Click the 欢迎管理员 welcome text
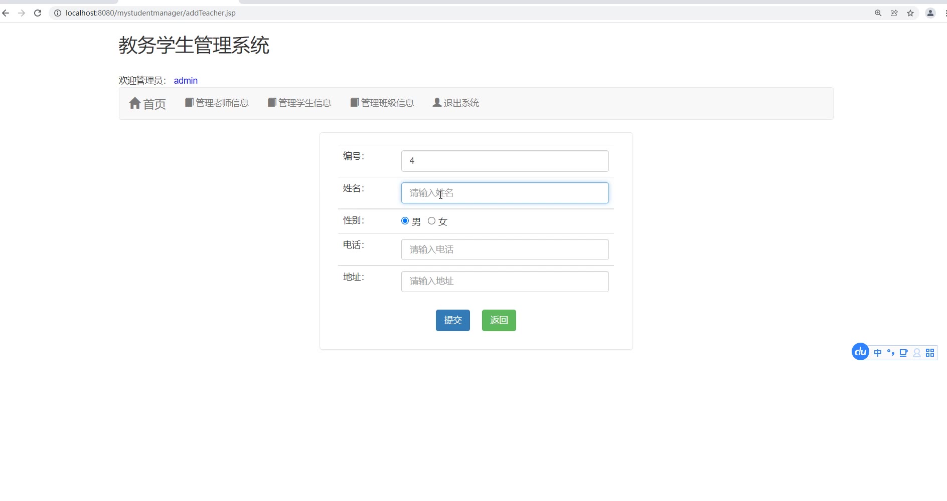Screen dimensions: 947x501 pyautogui.click(x=142, y=81)
